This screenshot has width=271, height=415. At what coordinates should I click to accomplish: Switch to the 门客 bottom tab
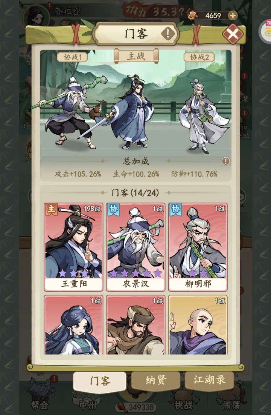pyautogui.click(x=100, y=381)
